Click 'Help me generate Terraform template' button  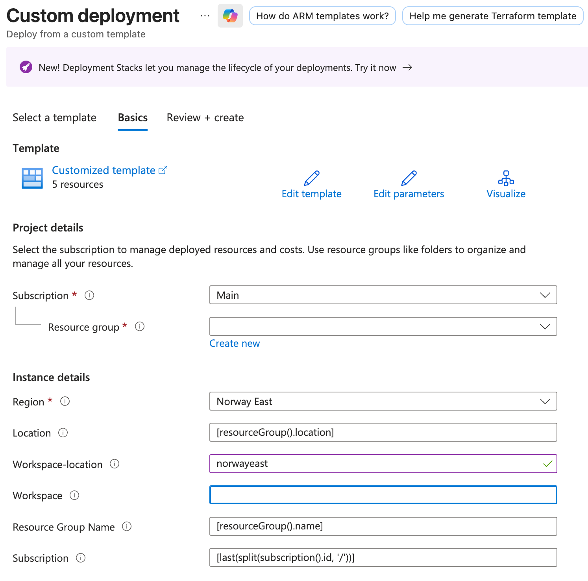[x=493, y=16]
